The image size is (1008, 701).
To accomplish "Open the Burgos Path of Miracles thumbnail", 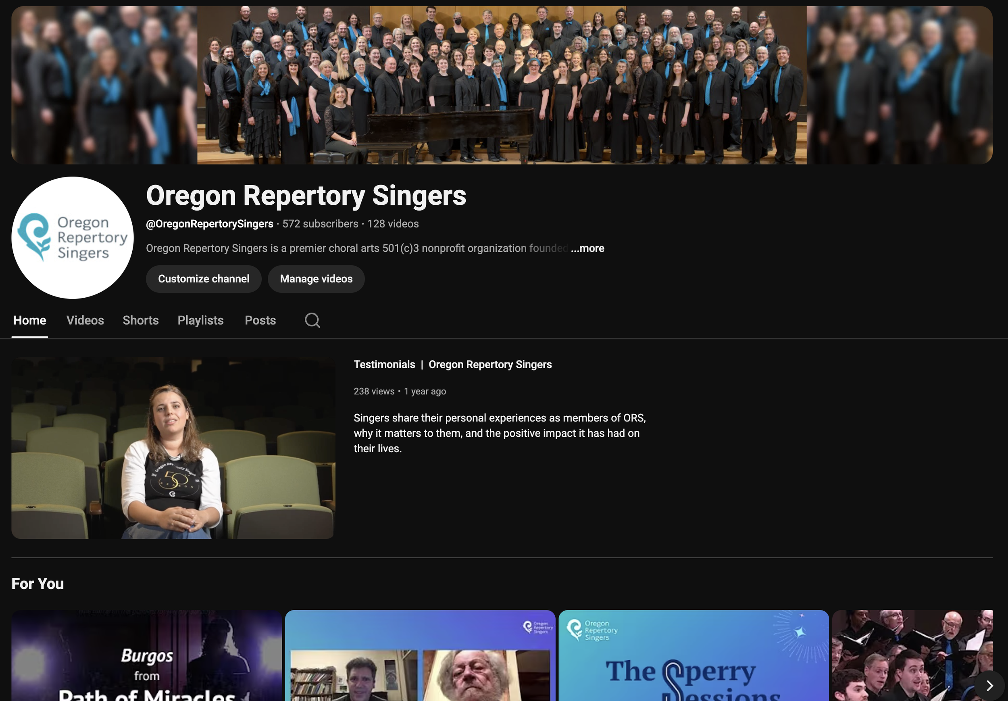I will point(147,655).
